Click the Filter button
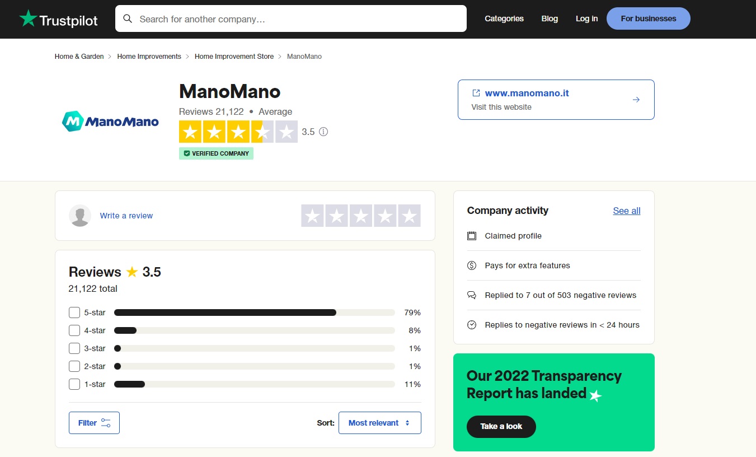 (x=94, y=423)
